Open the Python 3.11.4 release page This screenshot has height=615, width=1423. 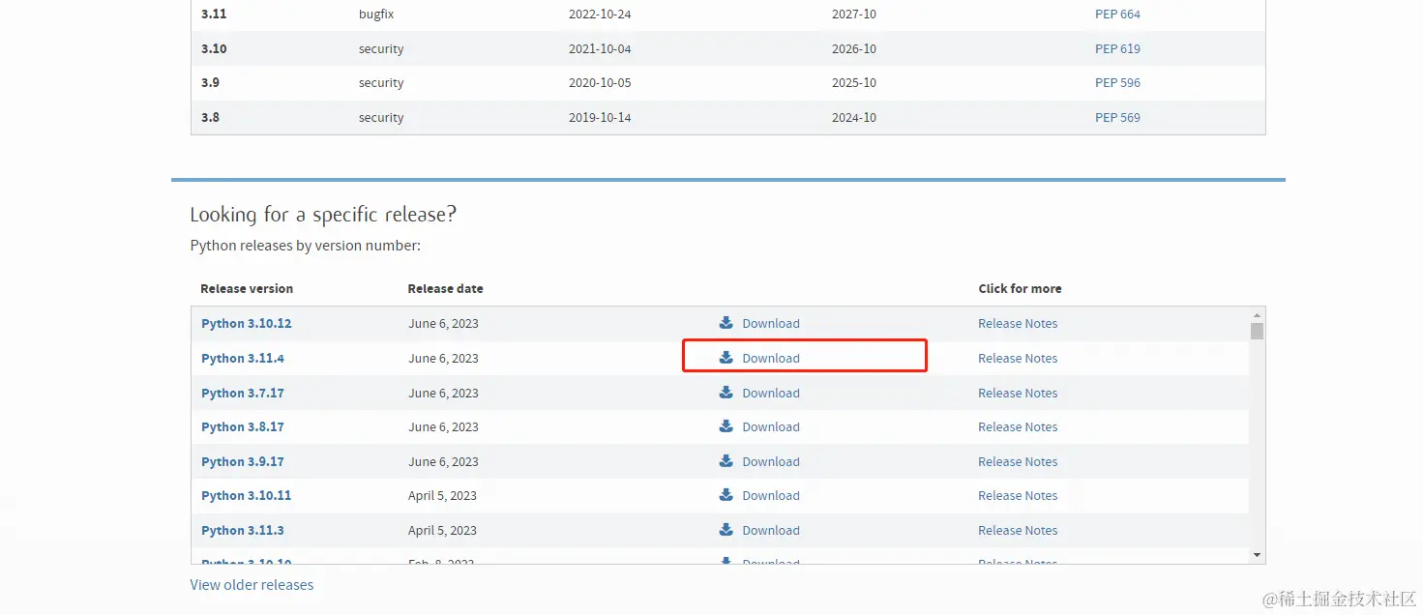(x=243, y=358)
